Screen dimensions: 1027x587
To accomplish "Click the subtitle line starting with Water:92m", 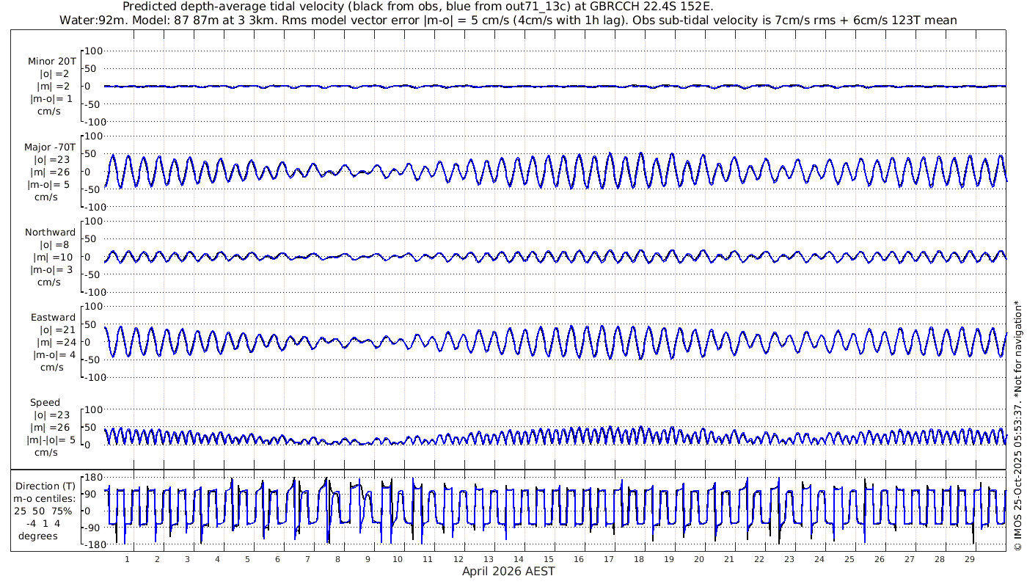I will coord(508,21).
